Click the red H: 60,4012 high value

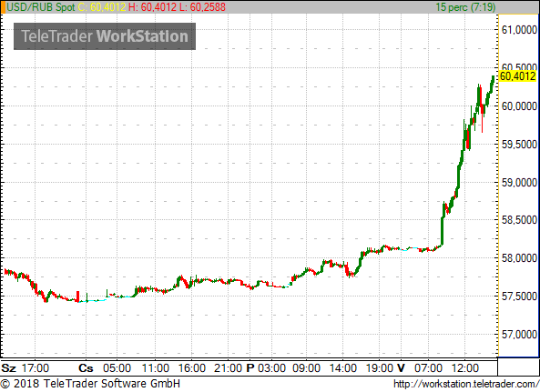[152, 7]
